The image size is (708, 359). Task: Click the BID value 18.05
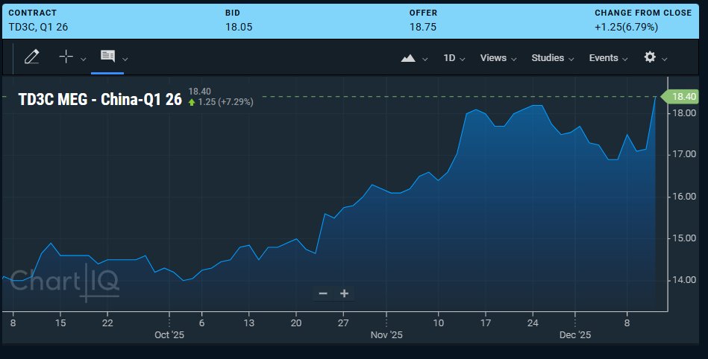[239, 27]
